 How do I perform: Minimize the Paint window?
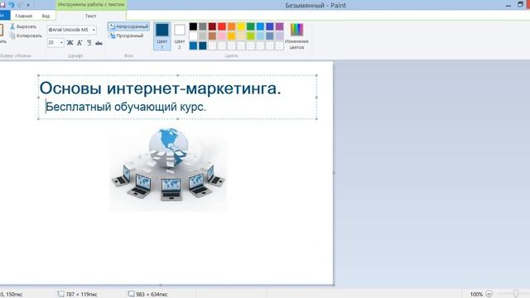(508, 5)
